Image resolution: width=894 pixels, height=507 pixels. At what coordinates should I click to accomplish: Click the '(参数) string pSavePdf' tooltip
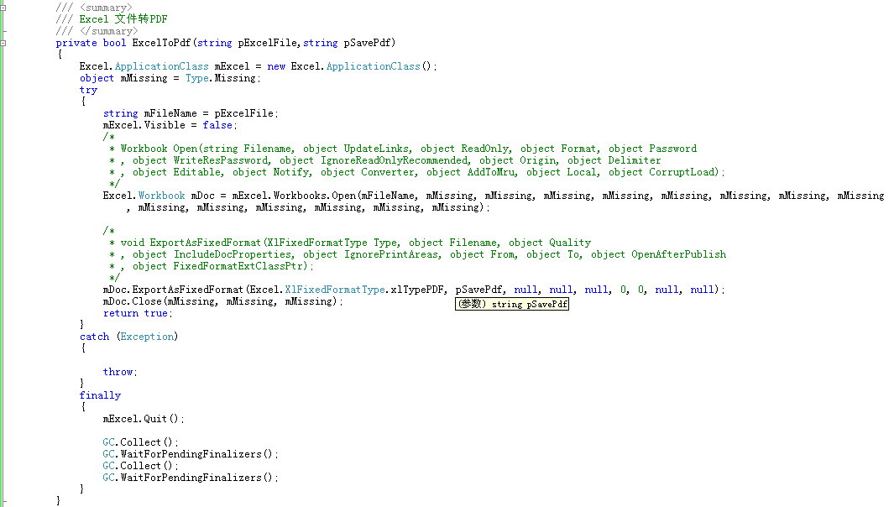tap(512, 304)
